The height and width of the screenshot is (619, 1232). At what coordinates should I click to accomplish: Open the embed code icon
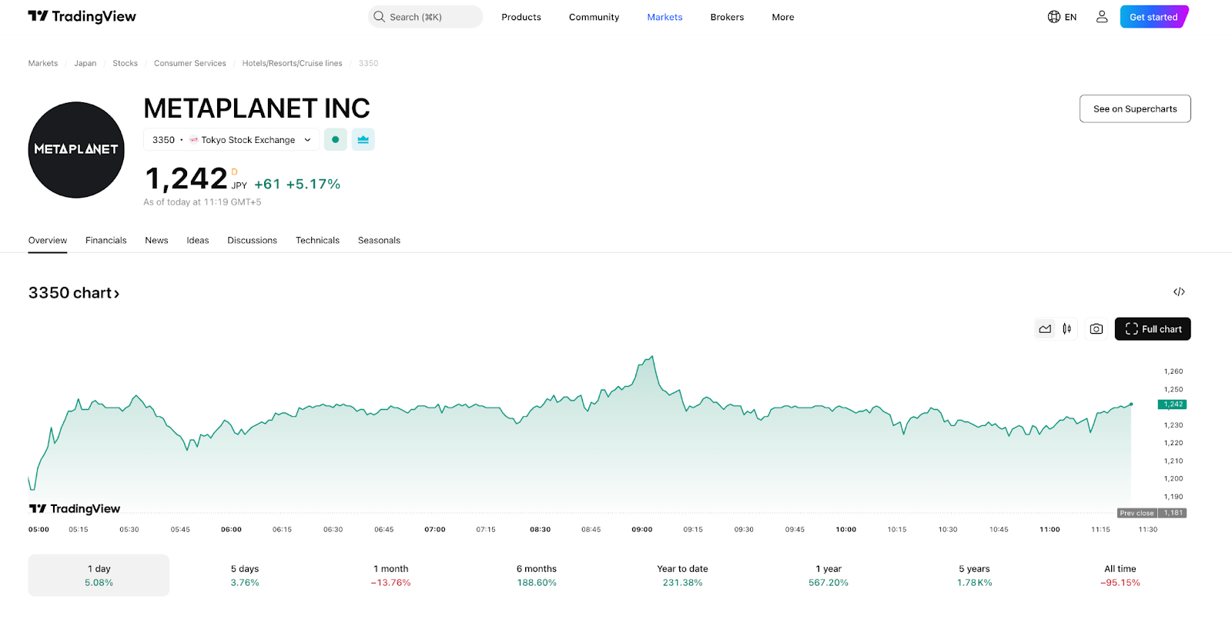coord(1179,292)
